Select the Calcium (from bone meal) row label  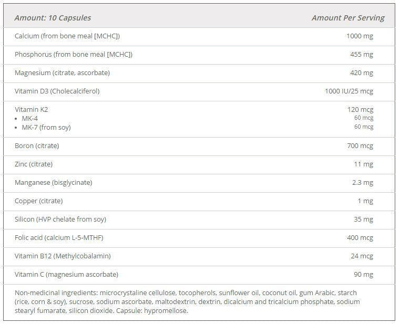(x=67, y=36)
